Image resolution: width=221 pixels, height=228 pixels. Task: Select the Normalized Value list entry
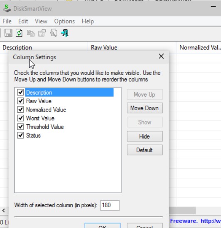click(46, 109)
